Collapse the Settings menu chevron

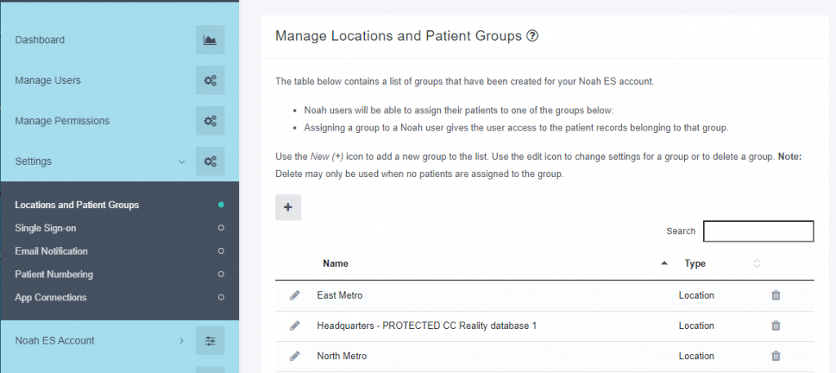[182, 162]
